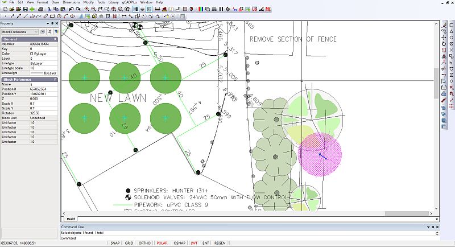
Task: Toggle ORTHO mode in status bar
Action: click(144, 243)
